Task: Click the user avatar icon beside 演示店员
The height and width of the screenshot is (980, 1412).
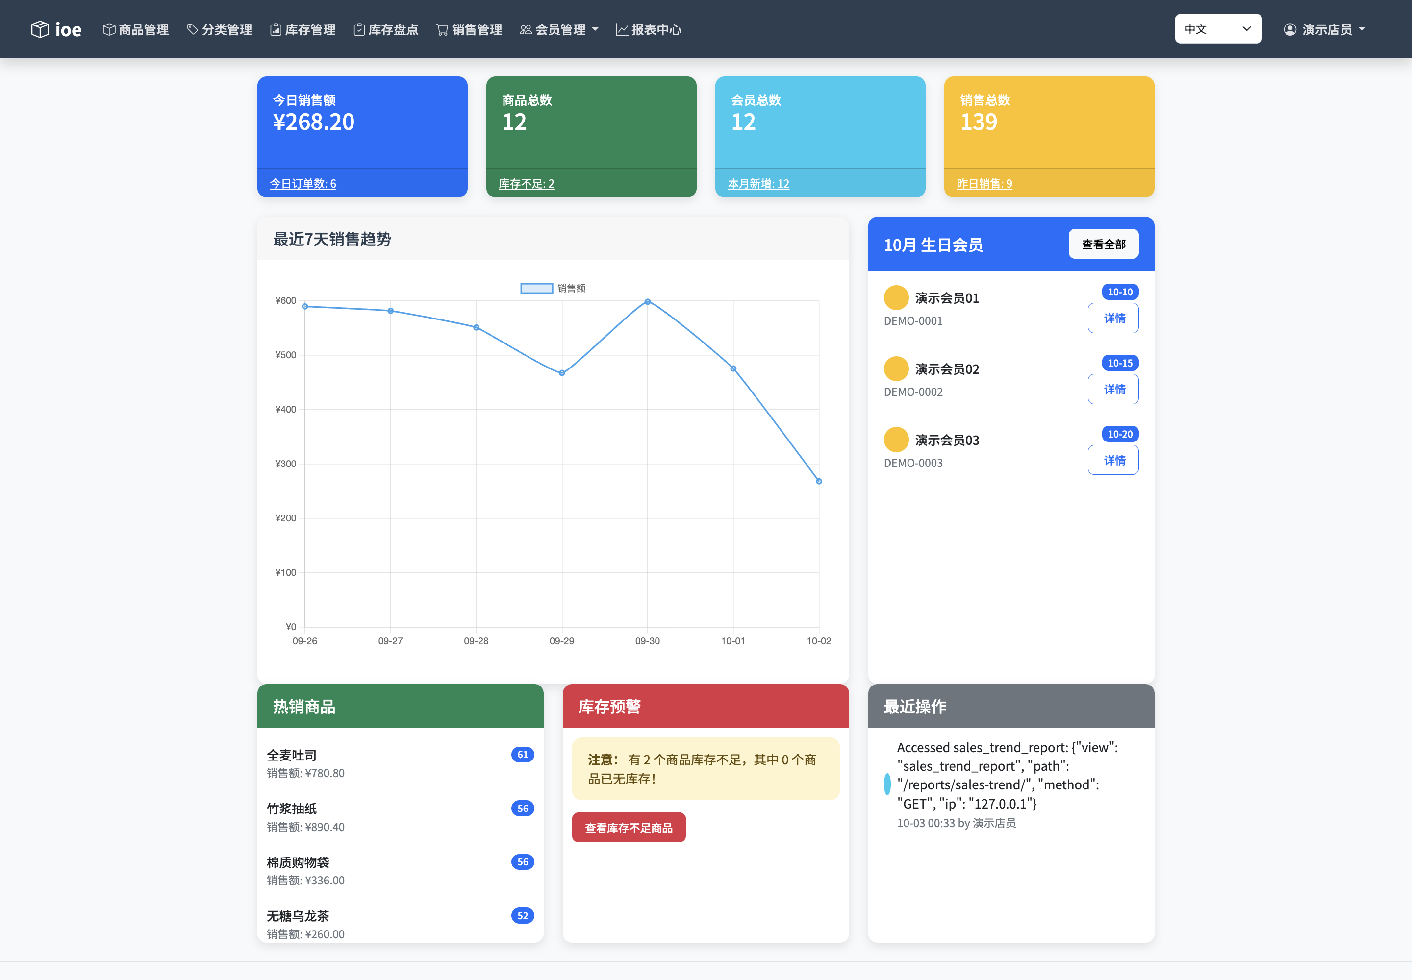Action: coord(1290,29)
